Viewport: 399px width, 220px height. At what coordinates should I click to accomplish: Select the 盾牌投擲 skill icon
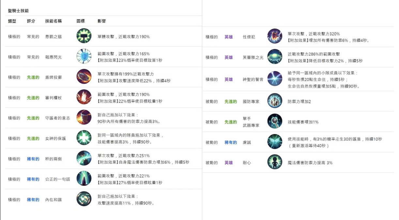coord(84,77)
